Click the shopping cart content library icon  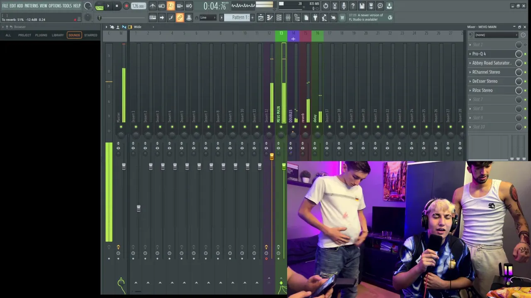click(342, 17)
